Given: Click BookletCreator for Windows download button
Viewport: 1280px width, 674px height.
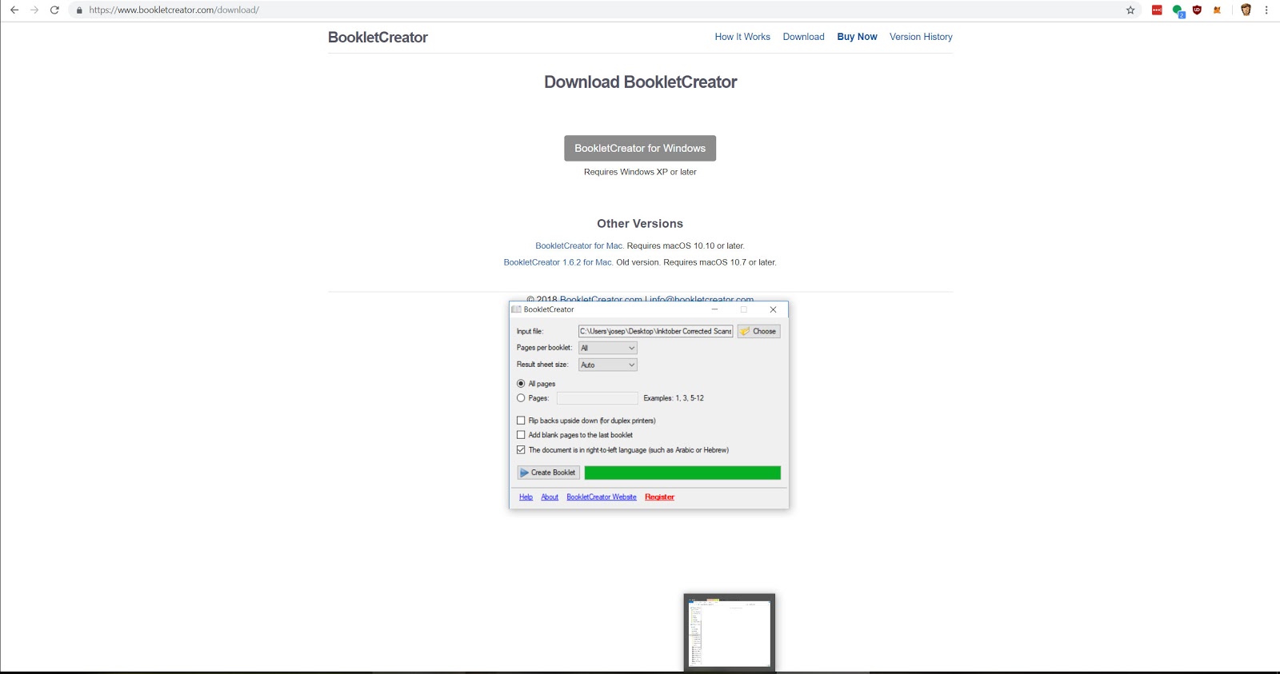Looking at the screenshot, I should coord(640,148).
